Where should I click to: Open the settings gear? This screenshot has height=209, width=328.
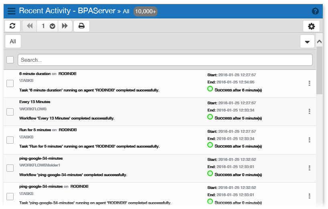pos(311,26)
